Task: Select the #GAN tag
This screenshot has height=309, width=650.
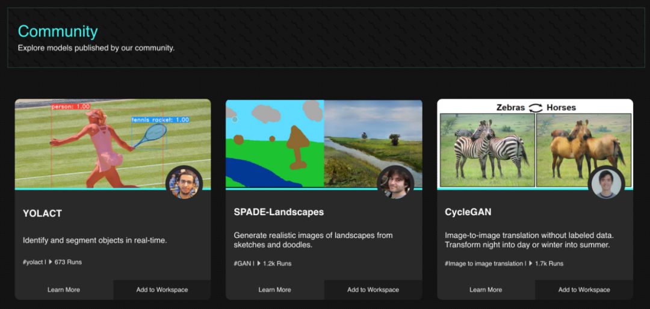Action: (x=243, y=263)
